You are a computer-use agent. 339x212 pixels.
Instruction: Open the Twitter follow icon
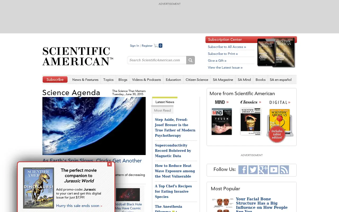click(x=253, y=170)
